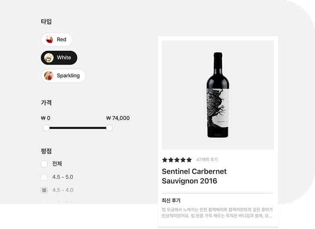Click the white wine icon in the White chip
315x229 pixels.
point(49,58)
